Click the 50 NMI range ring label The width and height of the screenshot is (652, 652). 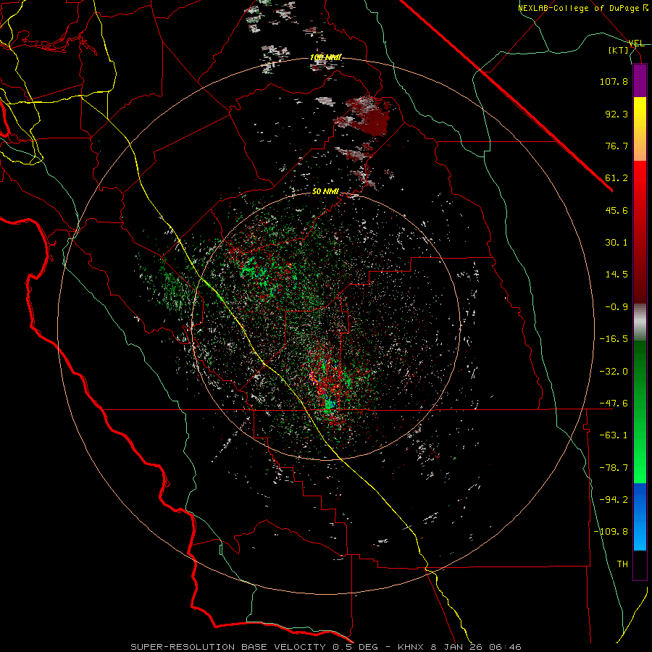325,192
